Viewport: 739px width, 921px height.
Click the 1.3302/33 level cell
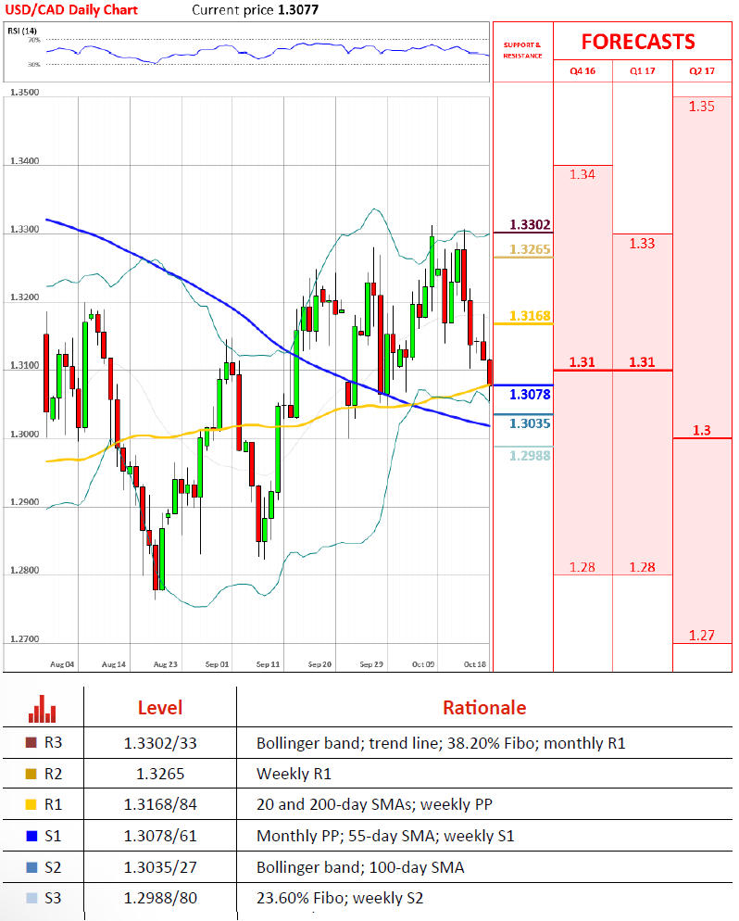pyautogui.click(x=160, y=743)
